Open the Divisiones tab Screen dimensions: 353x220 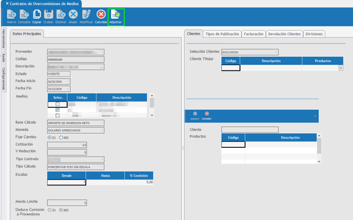click(x=314, y=34)
